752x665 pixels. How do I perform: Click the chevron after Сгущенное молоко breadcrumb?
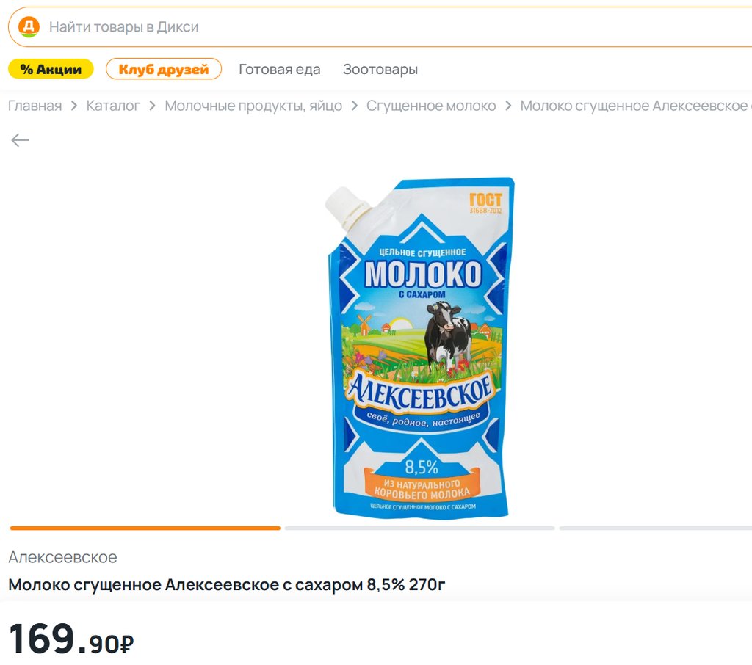(508, 106)
